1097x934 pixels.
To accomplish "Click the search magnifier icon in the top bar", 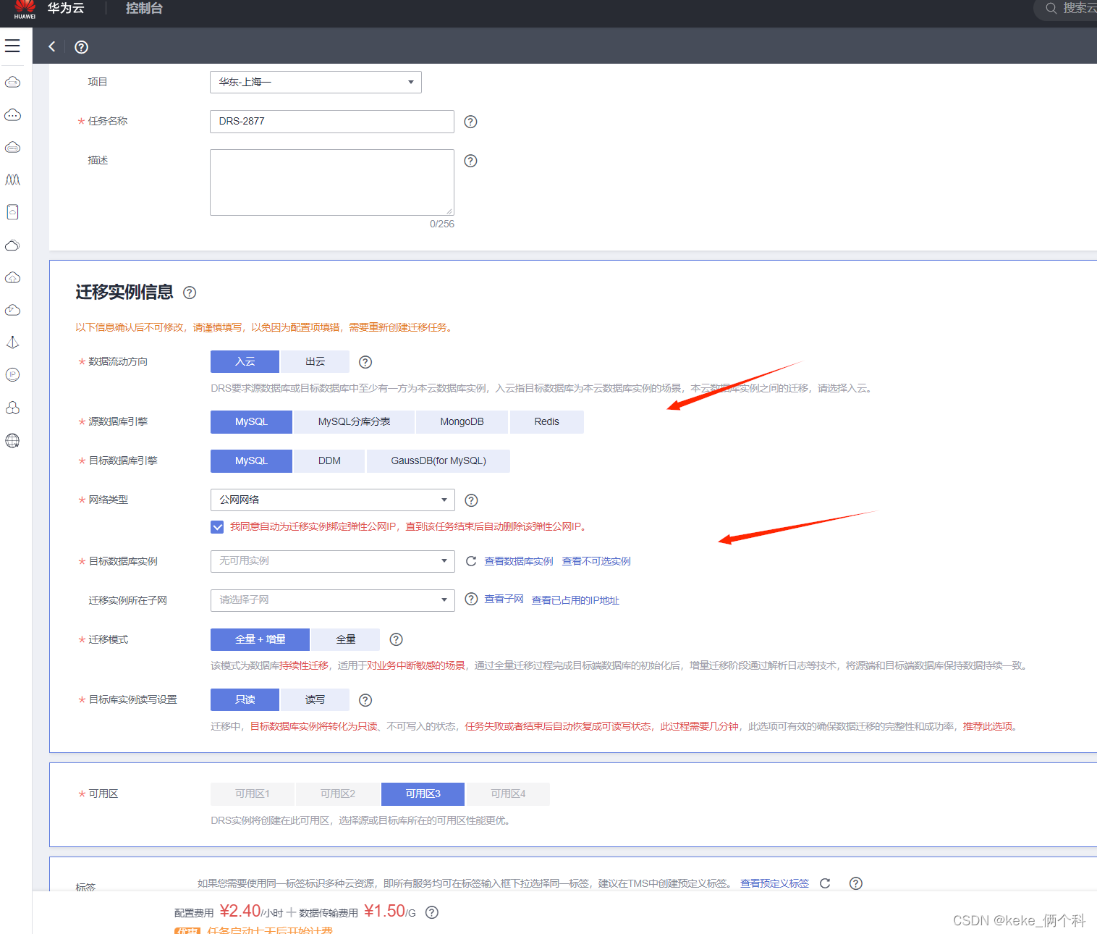I will tap(1051, 8).
